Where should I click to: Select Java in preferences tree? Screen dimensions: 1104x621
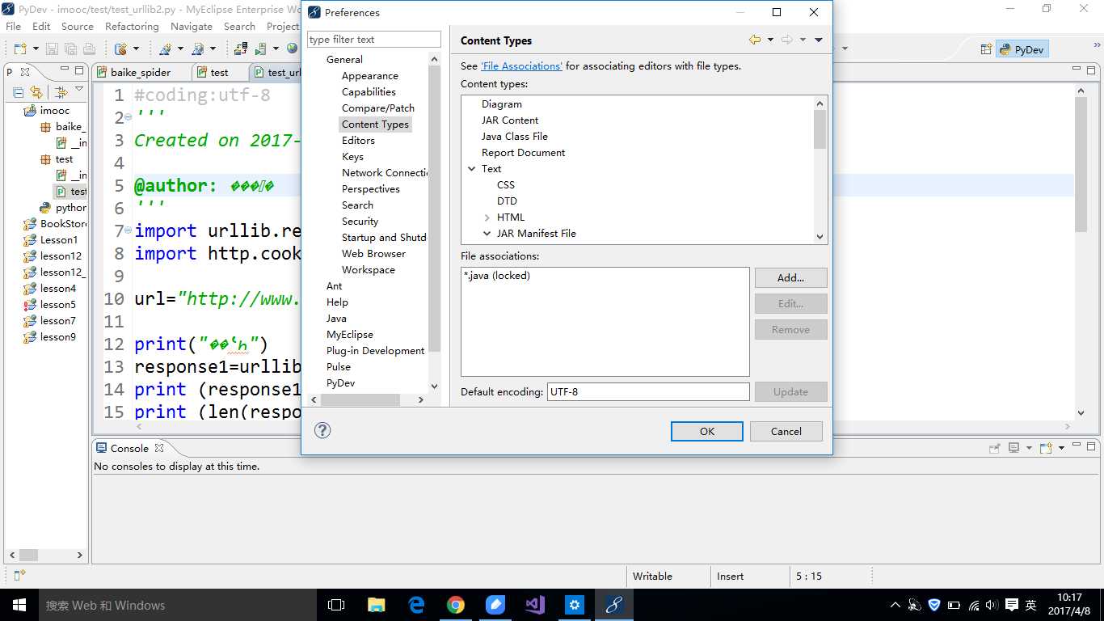coord(336,319)
